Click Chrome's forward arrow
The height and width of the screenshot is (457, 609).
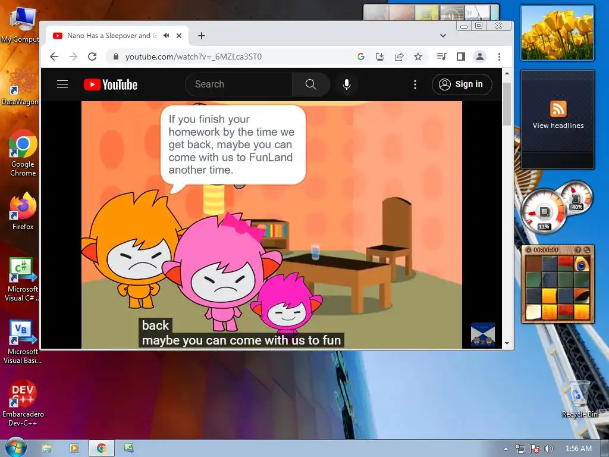click(73, 57)
